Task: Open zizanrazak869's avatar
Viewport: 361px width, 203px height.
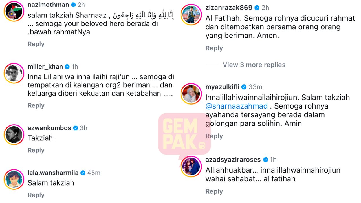Action: tap(191, 14)
